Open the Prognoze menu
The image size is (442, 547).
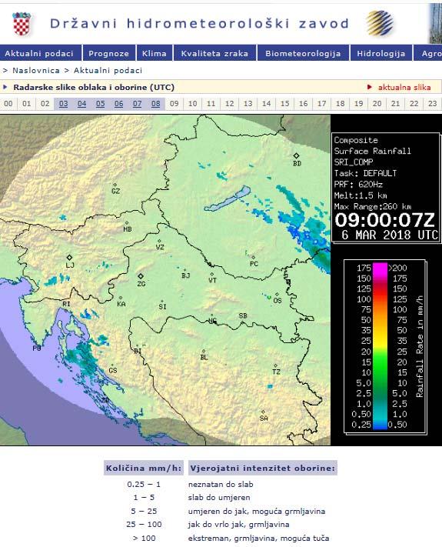[x=108, y=53]
